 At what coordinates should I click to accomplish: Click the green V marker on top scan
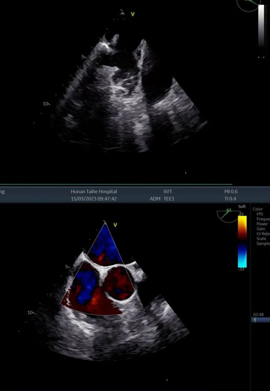click(133, 14)
